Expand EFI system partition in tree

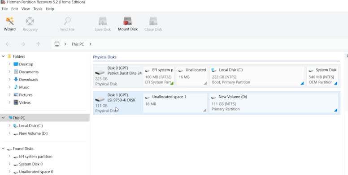(x=9, y=156)
